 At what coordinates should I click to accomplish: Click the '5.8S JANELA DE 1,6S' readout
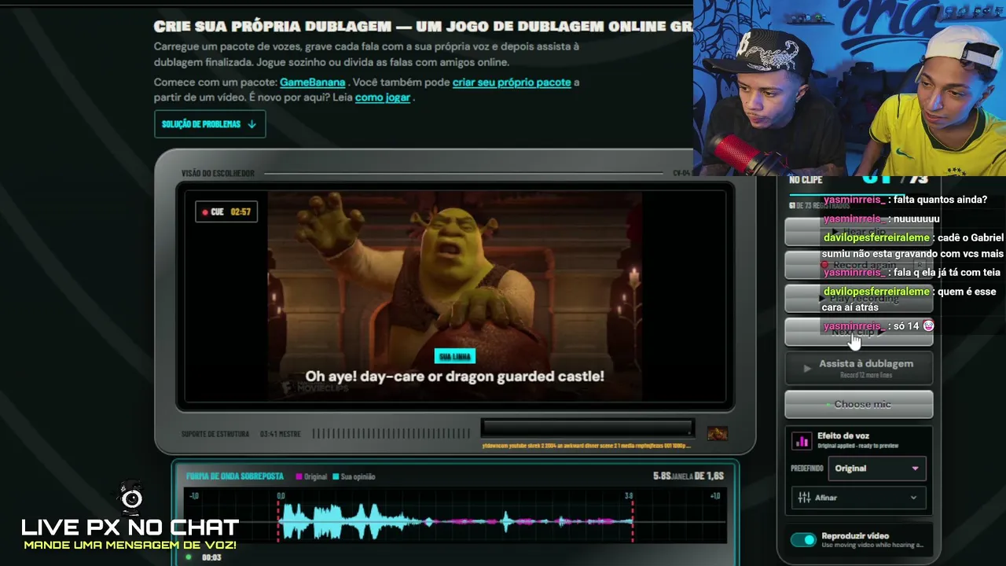[x=688, y=476]
